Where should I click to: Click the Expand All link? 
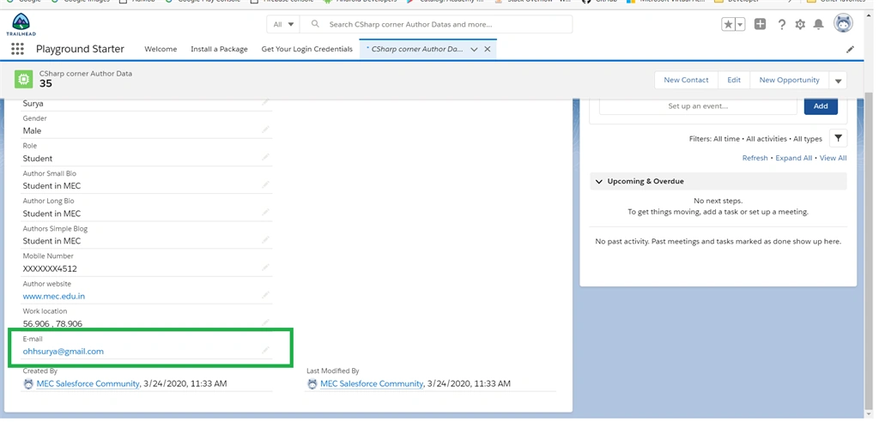793,158
